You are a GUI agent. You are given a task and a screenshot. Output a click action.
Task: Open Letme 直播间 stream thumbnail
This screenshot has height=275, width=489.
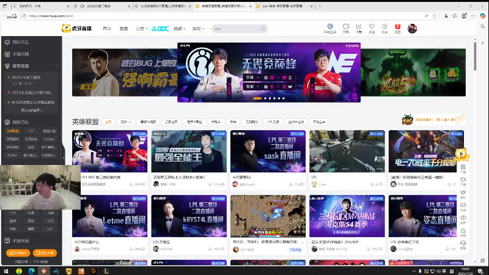click(x=110, y=216)
